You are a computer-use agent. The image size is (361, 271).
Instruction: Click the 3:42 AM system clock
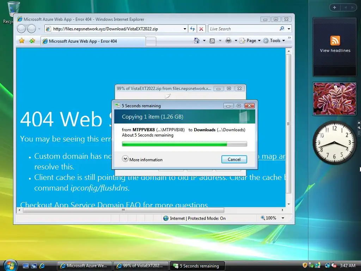pyautogui.click(x=348, y=265)
